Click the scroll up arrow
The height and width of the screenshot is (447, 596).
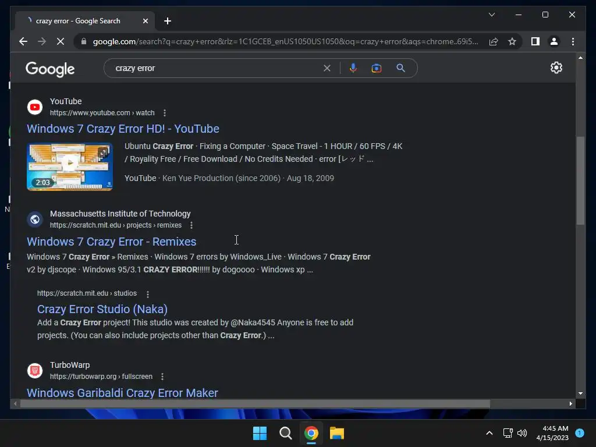[580, 58]
